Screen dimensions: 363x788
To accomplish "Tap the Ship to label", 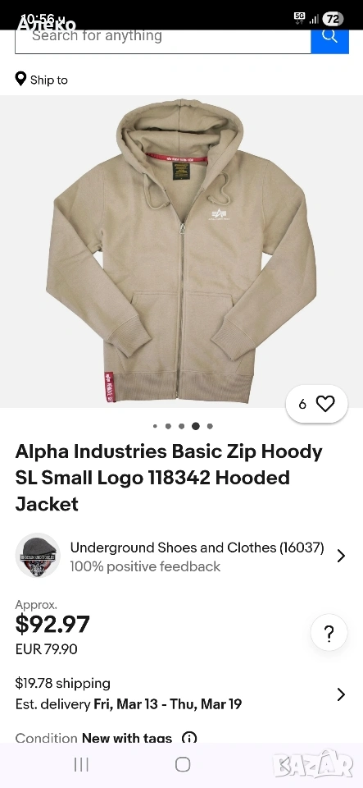I will click(x=48, y=80).
